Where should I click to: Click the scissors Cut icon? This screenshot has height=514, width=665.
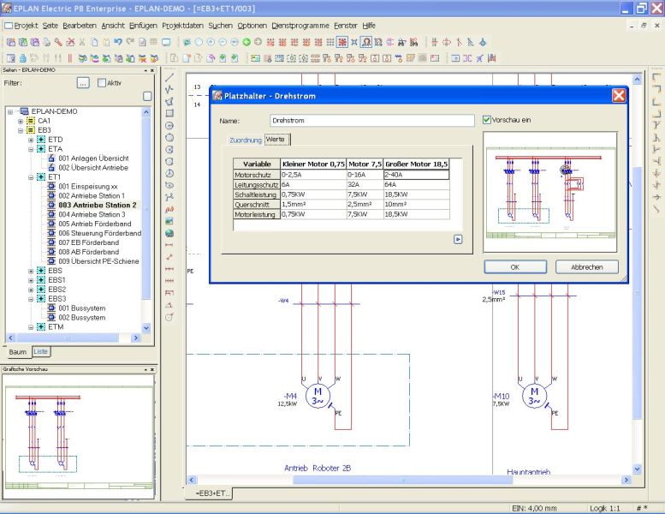(82, 42)
